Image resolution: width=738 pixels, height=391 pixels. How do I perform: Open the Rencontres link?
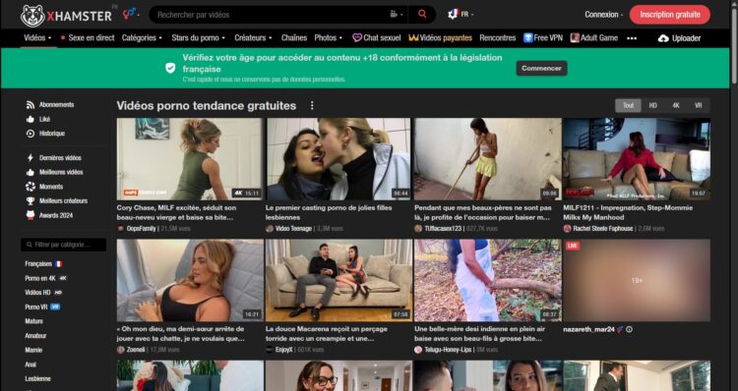498,37
